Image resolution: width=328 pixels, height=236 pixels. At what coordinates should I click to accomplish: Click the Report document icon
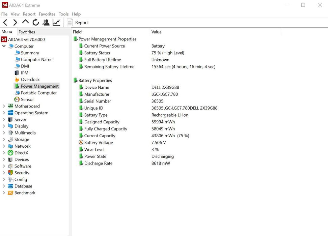pyautogui.click(x=70, y=22)
